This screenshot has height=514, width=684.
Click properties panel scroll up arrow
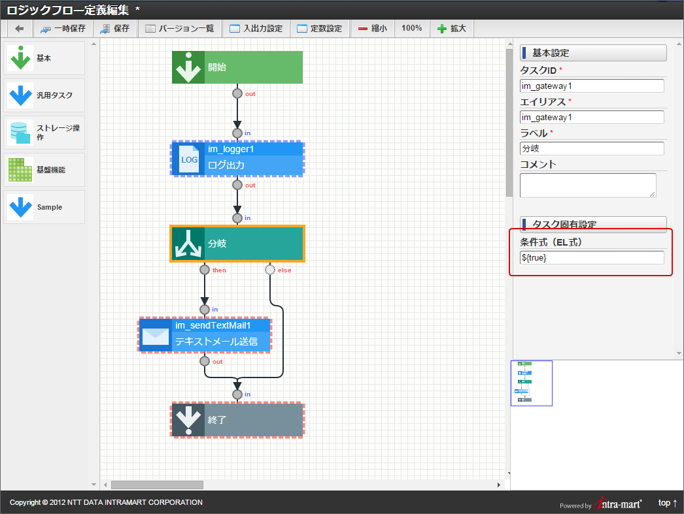coord(679,44)
